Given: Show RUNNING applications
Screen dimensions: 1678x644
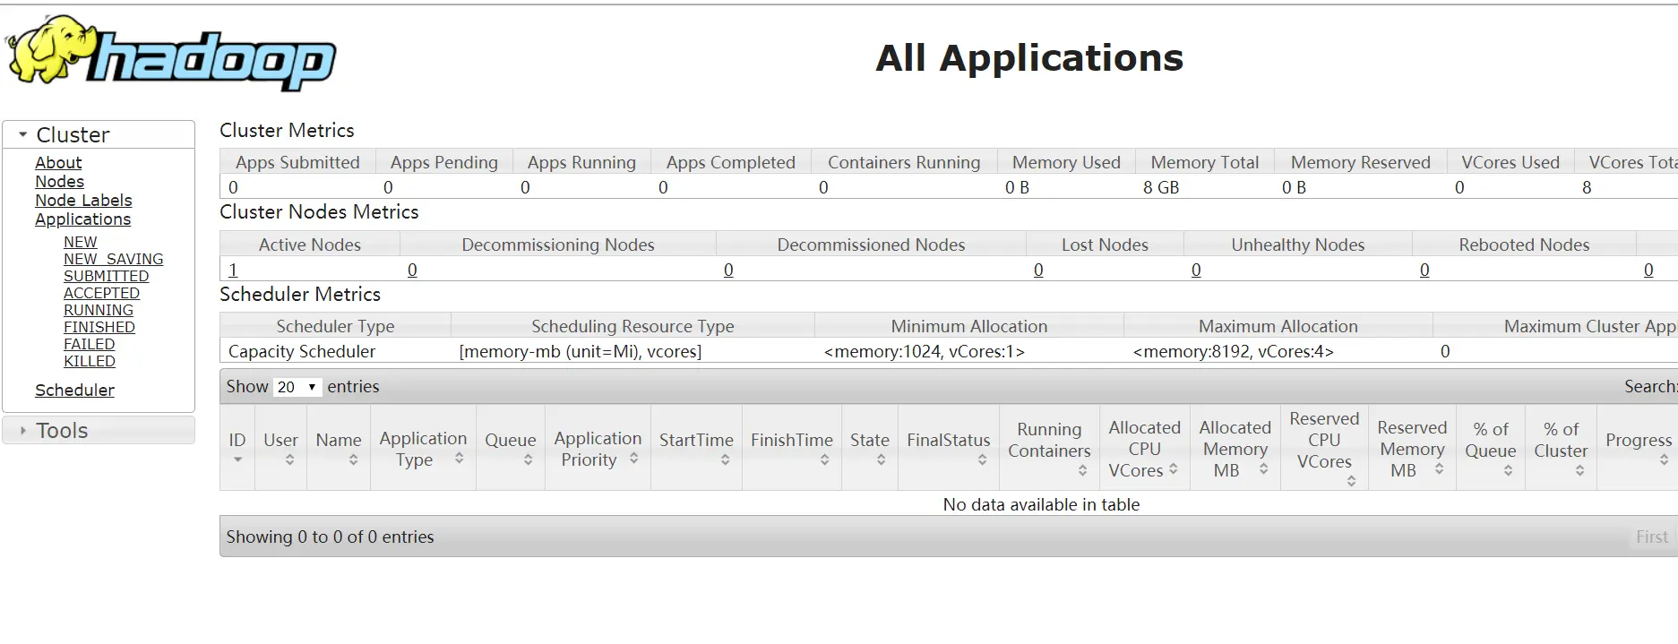Looking at the screenshot, I should click(99, 310).
